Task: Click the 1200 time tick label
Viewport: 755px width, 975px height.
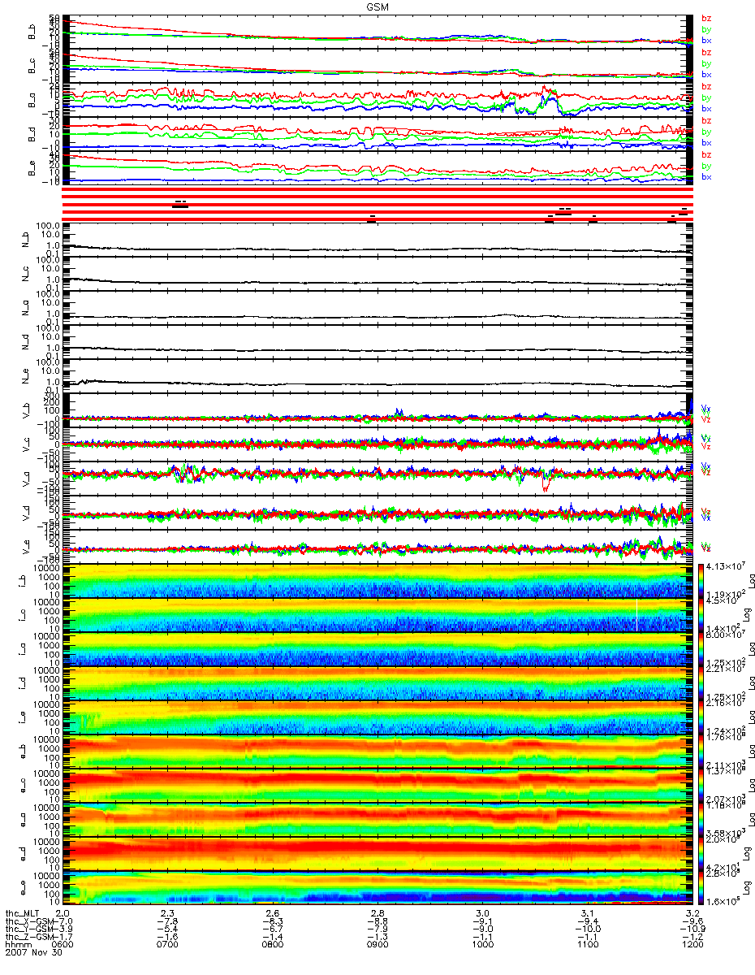Action: (x=692, y=945)
